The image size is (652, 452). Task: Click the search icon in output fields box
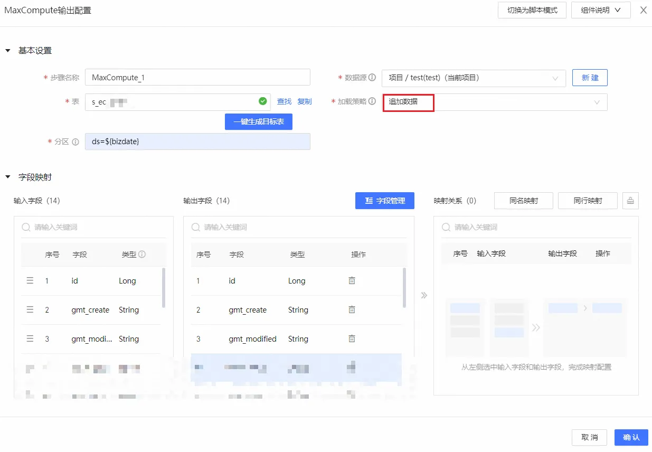196,227
